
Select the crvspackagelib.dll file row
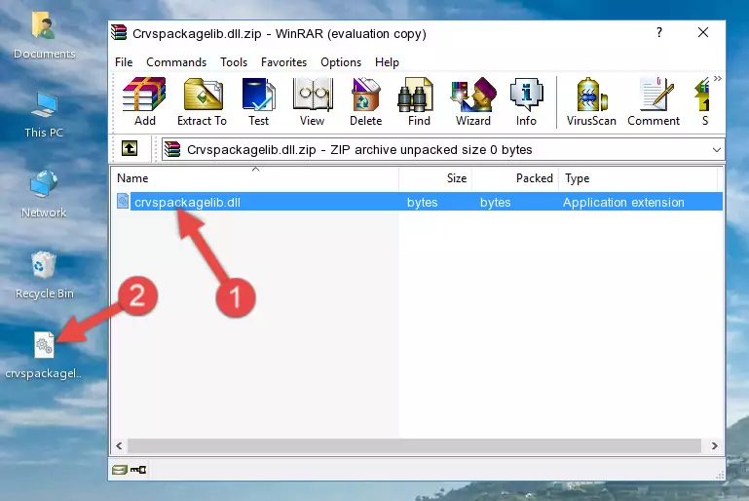click(x=418, y=202)
